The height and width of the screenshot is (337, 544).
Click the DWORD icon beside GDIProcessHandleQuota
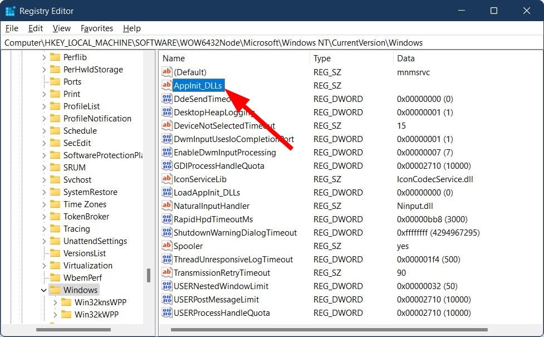tap(167, 165)
